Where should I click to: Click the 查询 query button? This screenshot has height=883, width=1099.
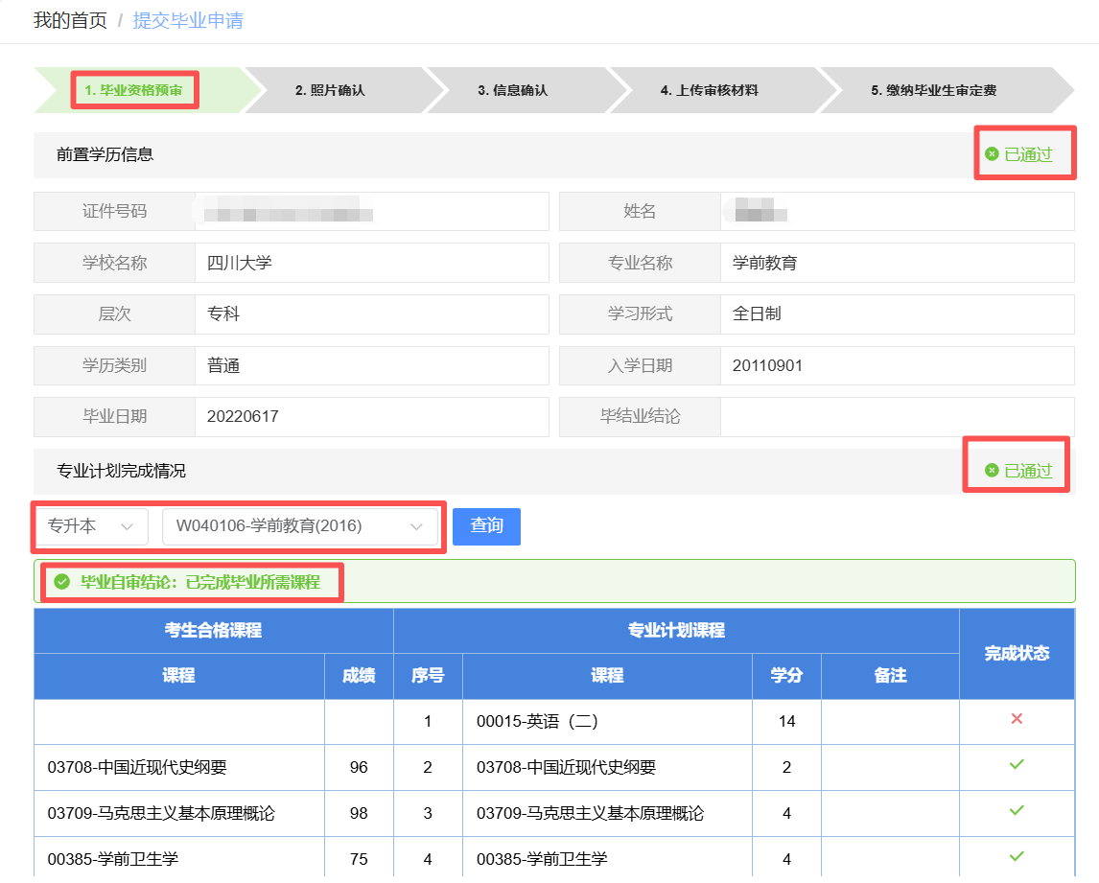(x=486, y=526)
